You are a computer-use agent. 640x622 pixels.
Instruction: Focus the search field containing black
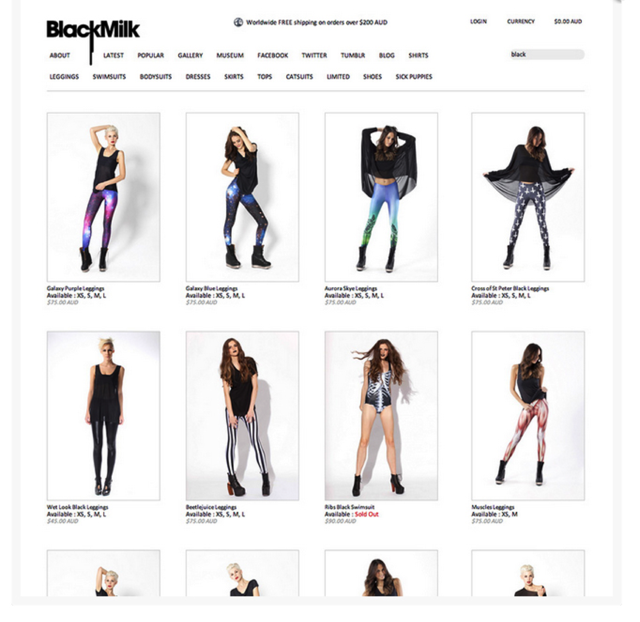(547, 54)
